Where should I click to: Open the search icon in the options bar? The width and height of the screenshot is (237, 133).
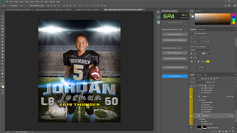click(226, 6)
